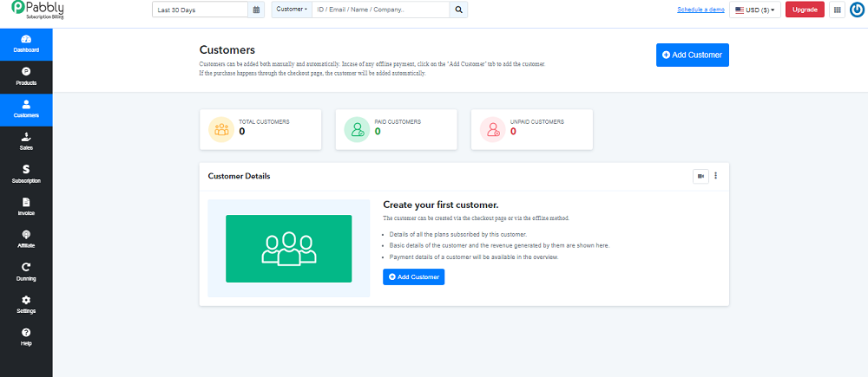
Task: Open the calendar date picker icon
Action: pyautogui.click(x=256, y=10)
